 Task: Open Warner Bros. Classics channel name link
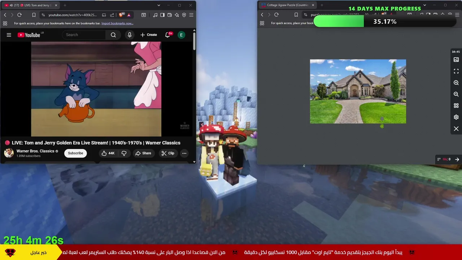[x=35, y=151]
